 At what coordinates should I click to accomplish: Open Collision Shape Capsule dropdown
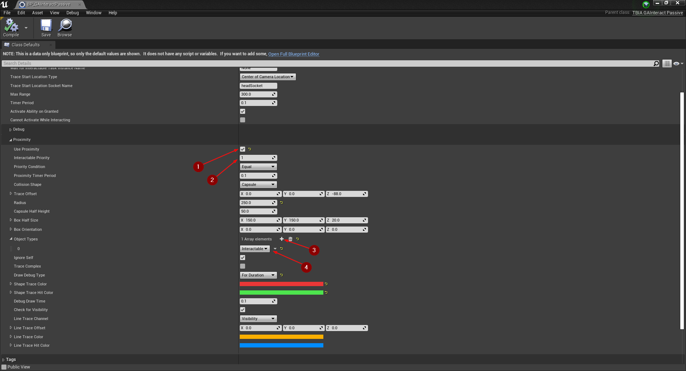click(258, 184)
